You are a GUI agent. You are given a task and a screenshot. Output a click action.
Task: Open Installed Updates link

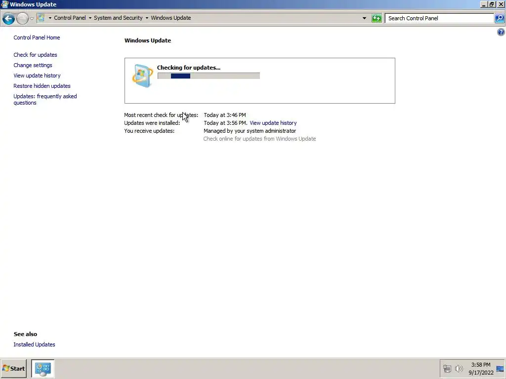click(34, 344)
